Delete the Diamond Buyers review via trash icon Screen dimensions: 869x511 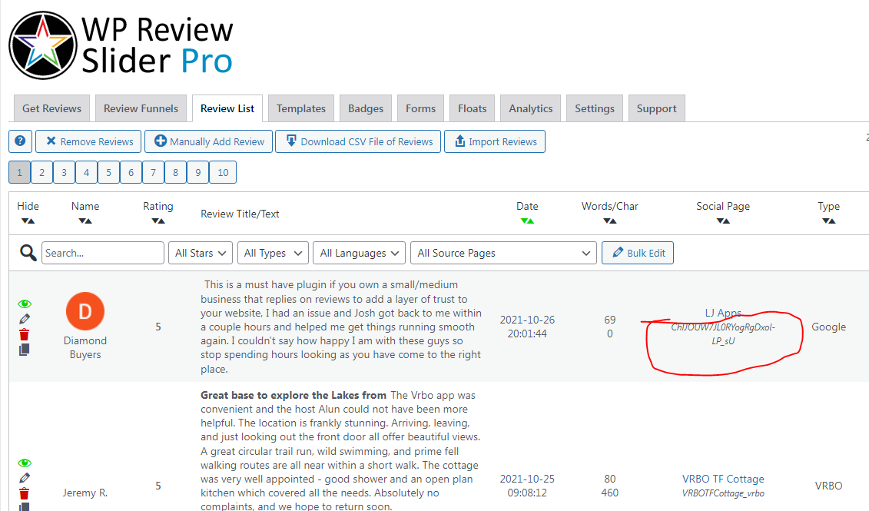coord(25,334)
